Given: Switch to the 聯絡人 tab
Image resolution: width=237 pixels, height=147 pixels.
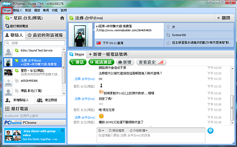Looking at the screenshot, I should pyautogui.click(x=14, y=35).
